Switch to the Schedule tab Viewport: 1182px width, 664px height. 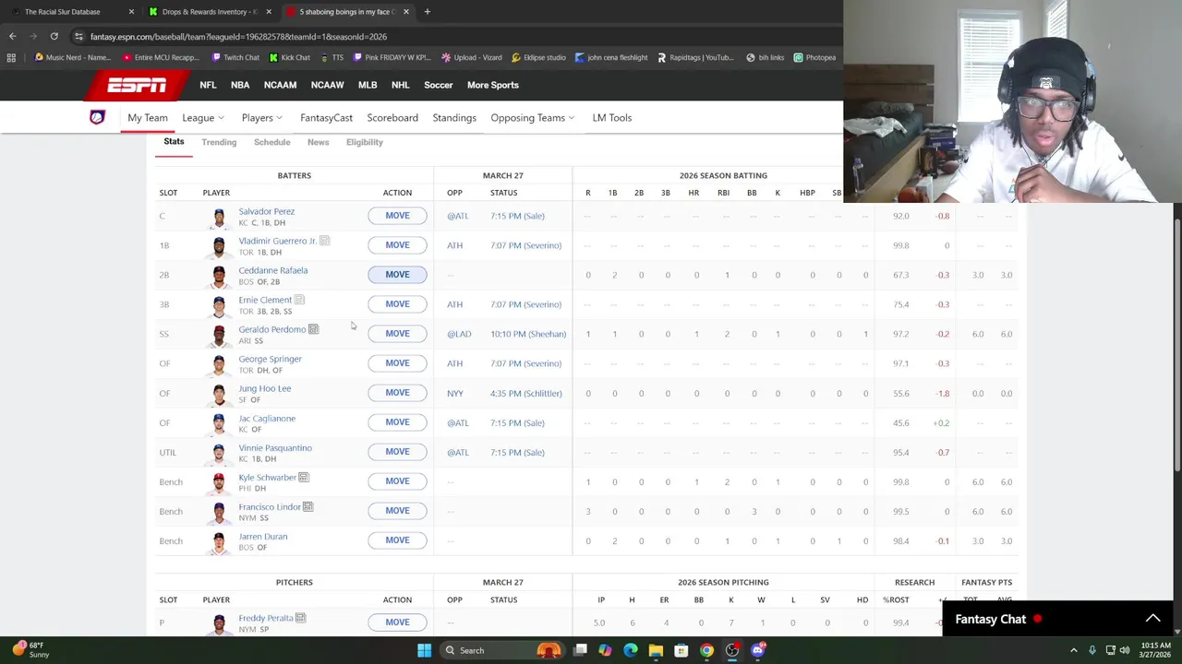[x=272, y=142]
